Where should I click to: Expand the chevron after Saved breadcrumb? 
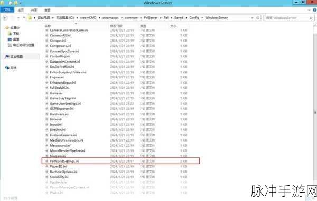(186, 18)
